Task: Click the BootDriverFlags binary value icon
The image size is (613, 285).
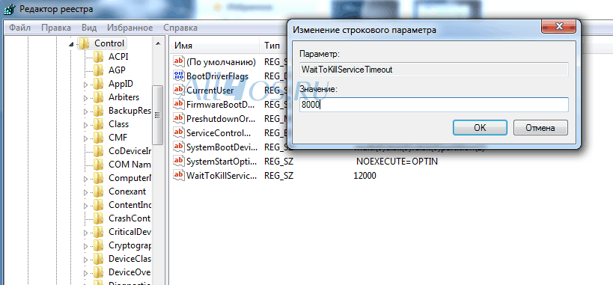Action: click(x=179, y=76)
